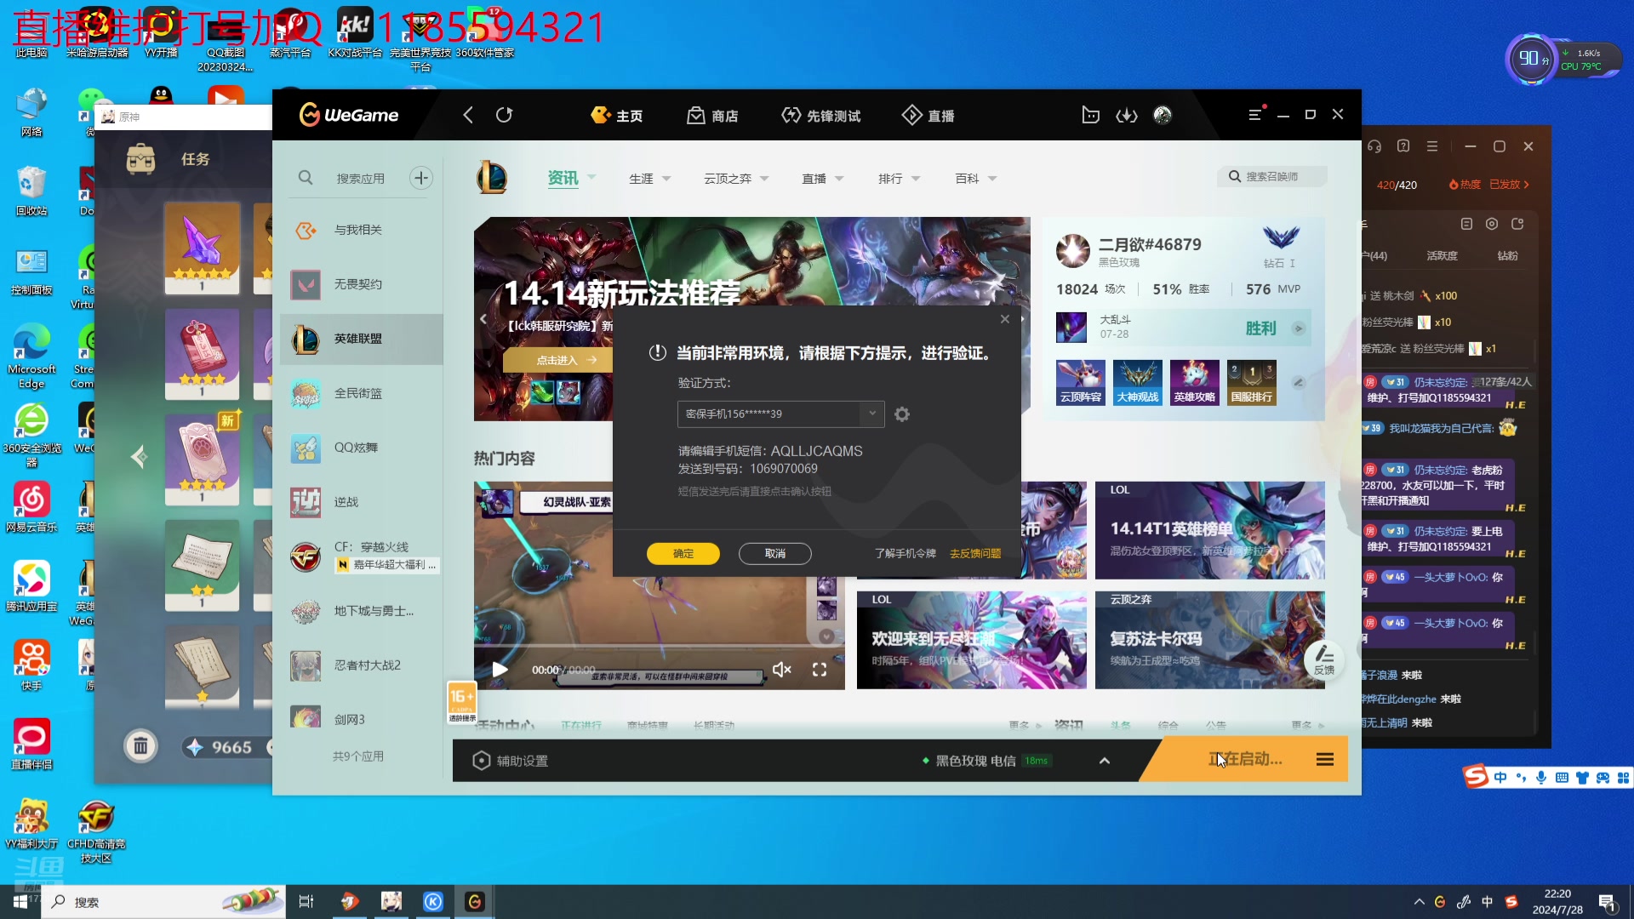
Task: Select 地下城与勇士 in the game list
Action: click(362, 611)
